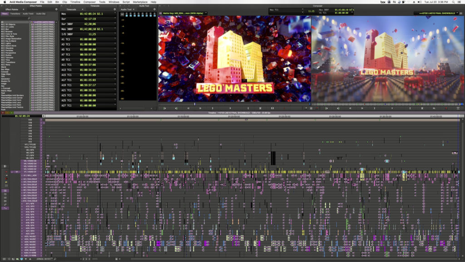Select the A23 / MUSIC track selector
This screenshot has height=262, width=465.
[x=31, y=237]
